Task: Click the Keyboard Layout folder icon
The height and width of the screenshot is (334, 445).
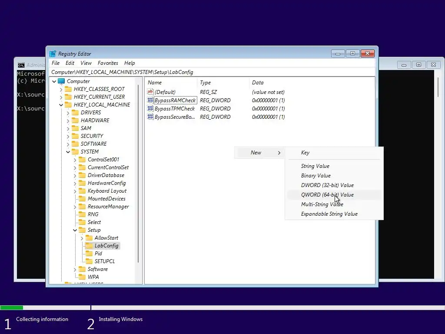Action: coord(82,191)
